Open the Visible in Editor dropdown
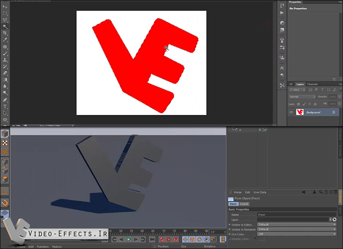 [297, 224]
